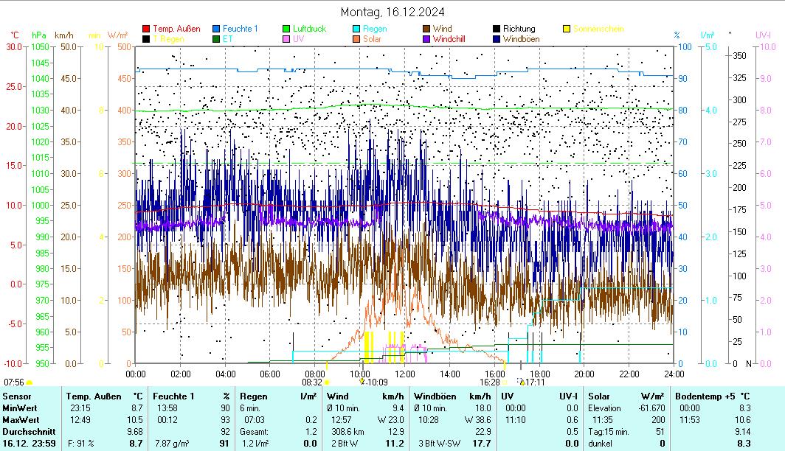Viewport: 785px width, 451px height.
Task: Click the Montag, 16.12.2024 chart title
Action: coord(392,12)
